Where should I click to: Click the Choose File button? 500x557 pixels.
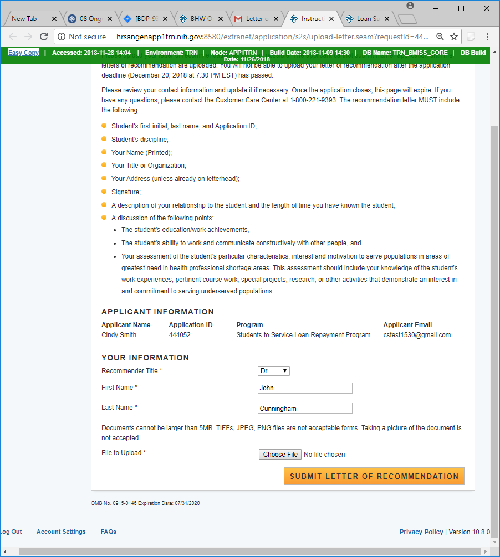(280, 455)
